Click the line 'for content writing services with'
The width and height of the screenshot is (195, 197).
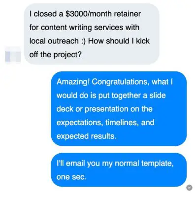click(84, 28)
